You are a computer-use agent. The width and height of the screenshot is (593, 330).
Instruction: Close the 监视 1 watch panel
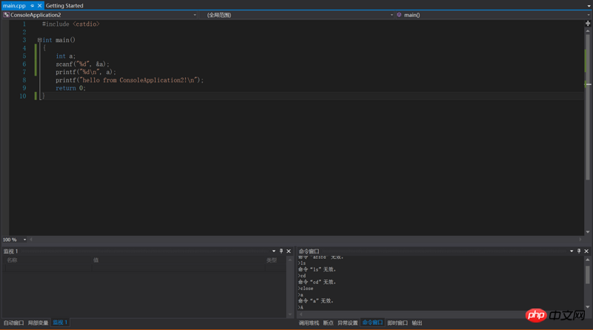coord(289,251)
